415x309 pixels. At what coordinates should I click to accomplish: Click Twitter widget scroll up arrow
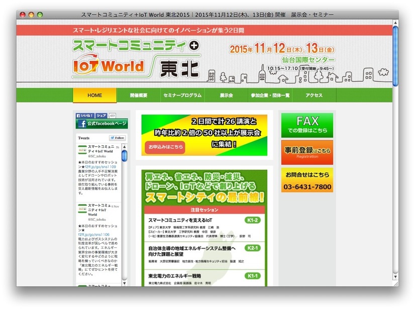(x=125, y=146)
